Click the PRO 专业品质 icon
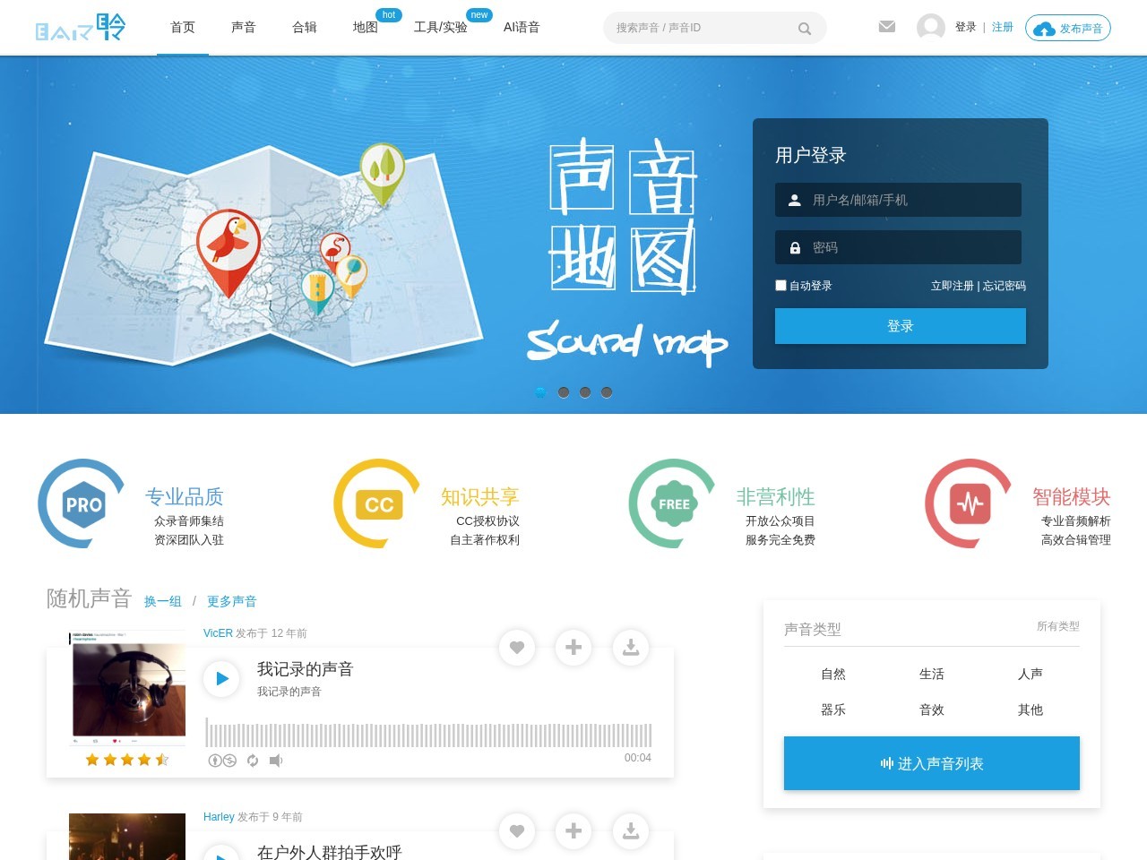The height and width of the screenshot is (860, 1147). [x=83, y=503]
